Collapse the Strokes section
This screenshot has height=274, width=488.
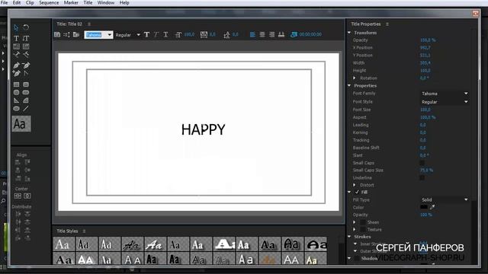coord(349,237)
